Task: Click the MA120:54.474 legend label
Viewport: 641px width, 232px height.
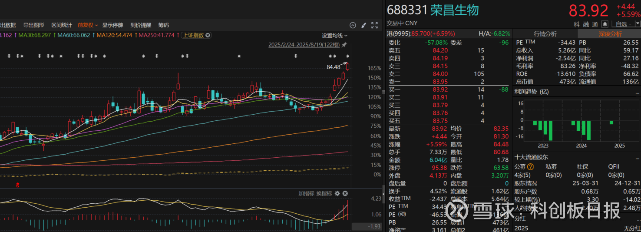Action: (x=114, y=35)
